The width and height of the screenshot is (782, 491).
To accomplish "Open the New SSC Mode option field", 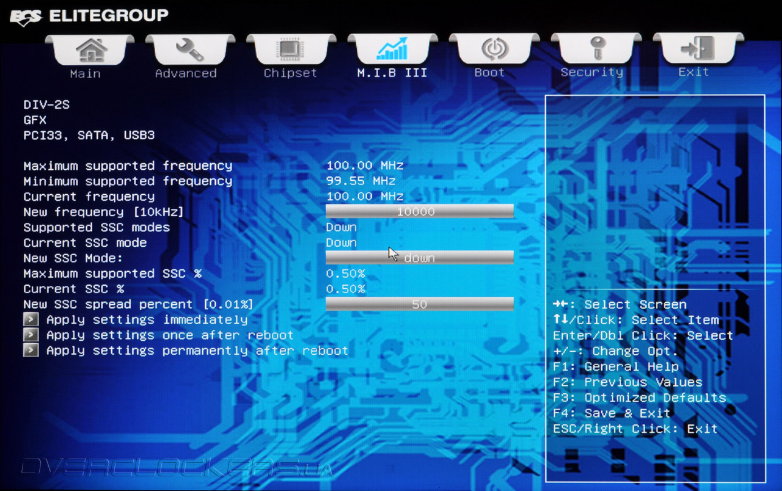I will 420,258.
